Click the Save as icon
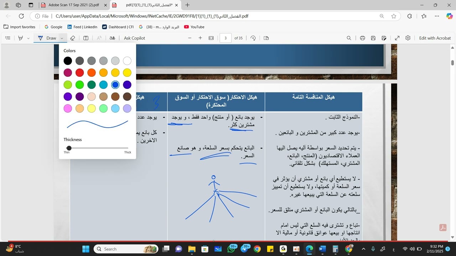 coord(384,38)
